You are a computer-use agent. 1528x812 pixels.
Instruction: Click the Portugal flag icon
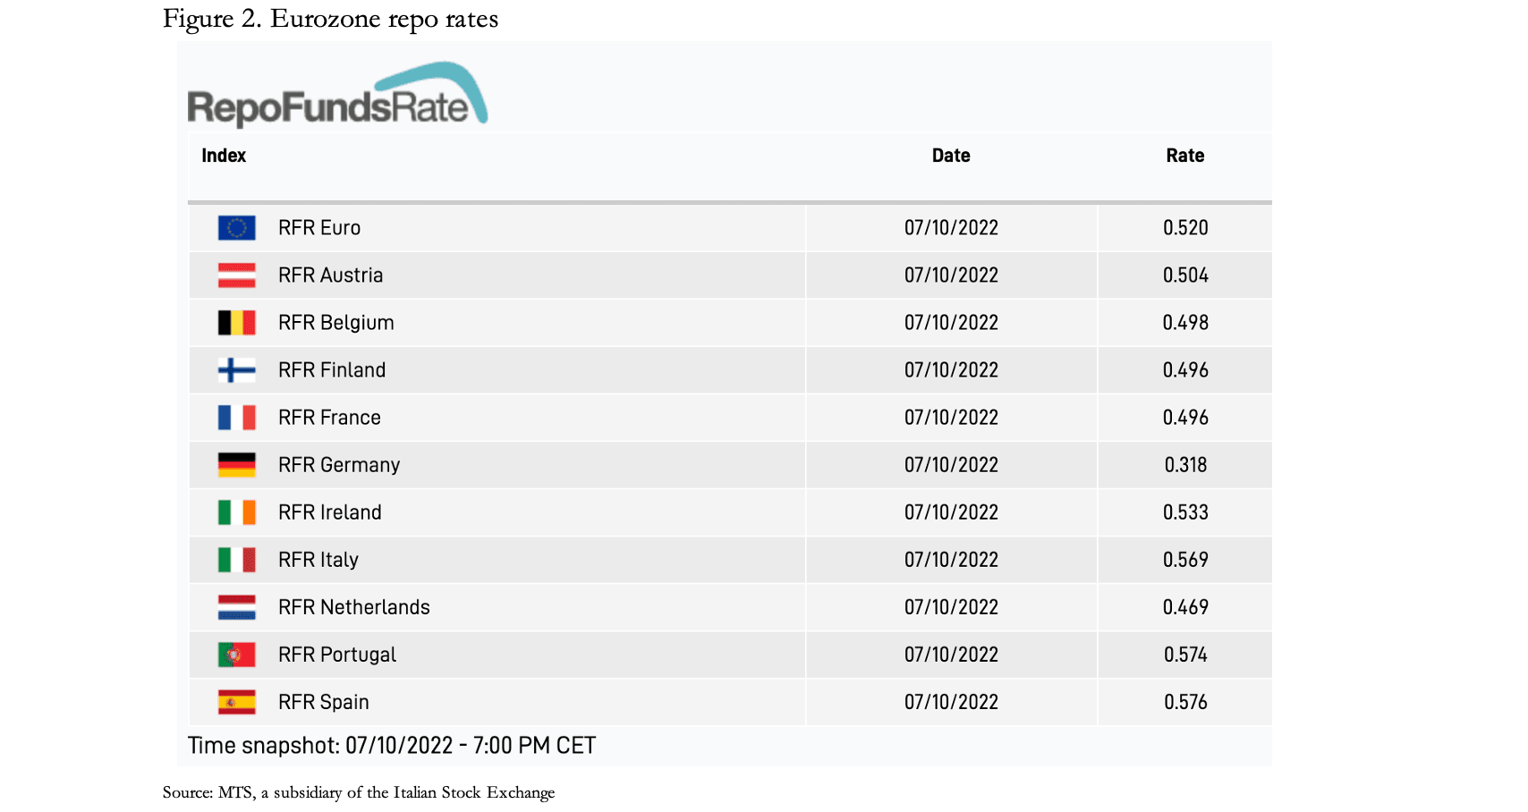click(237, 655)
